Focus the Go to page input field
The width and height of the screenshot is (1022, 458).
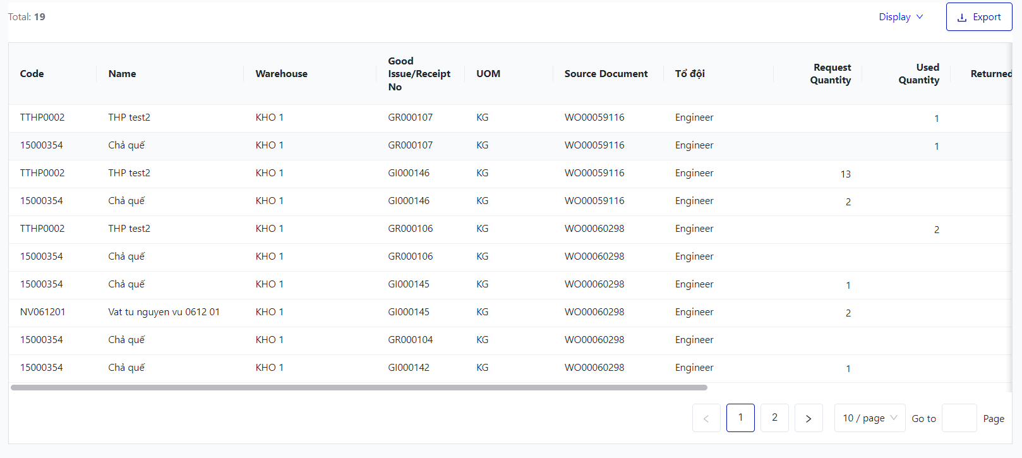tap(958, 418)
